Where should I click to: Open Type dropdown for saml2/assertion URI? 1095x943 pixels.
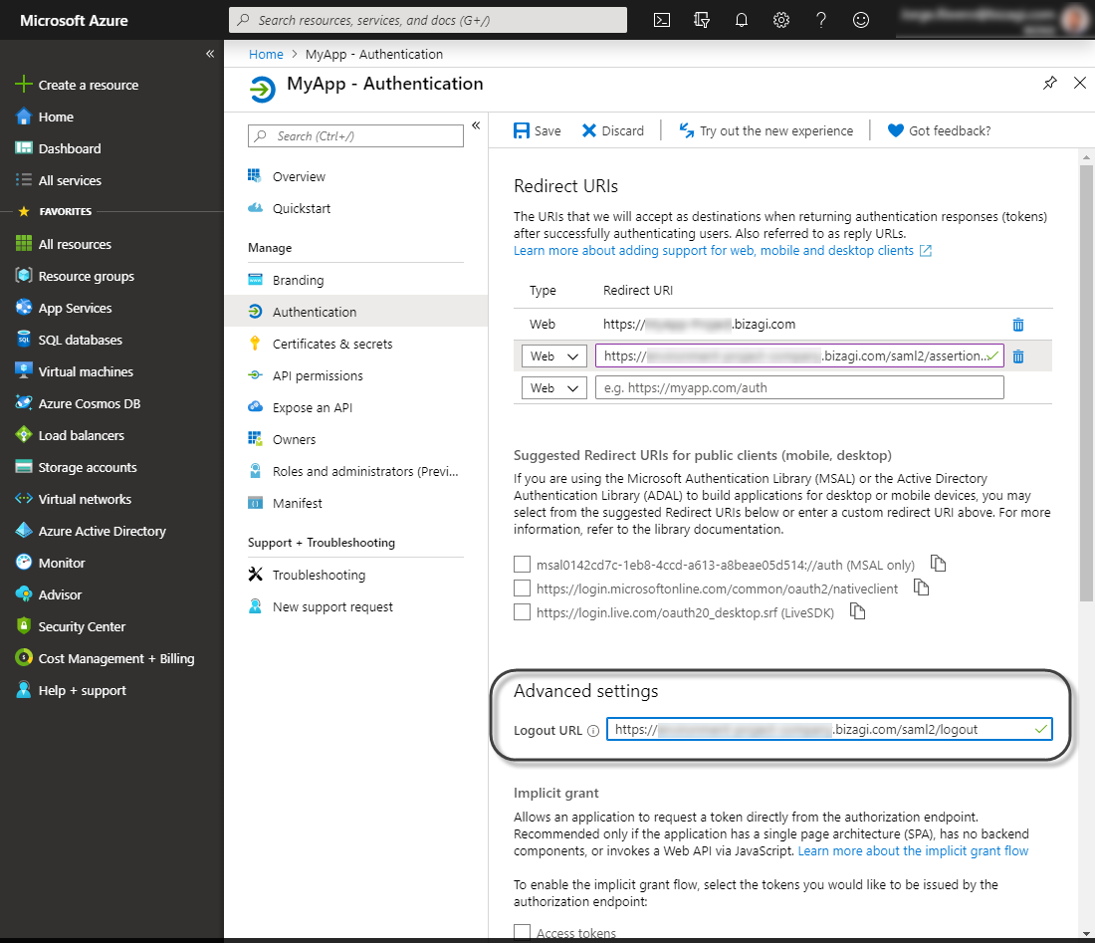coord(553,356)
